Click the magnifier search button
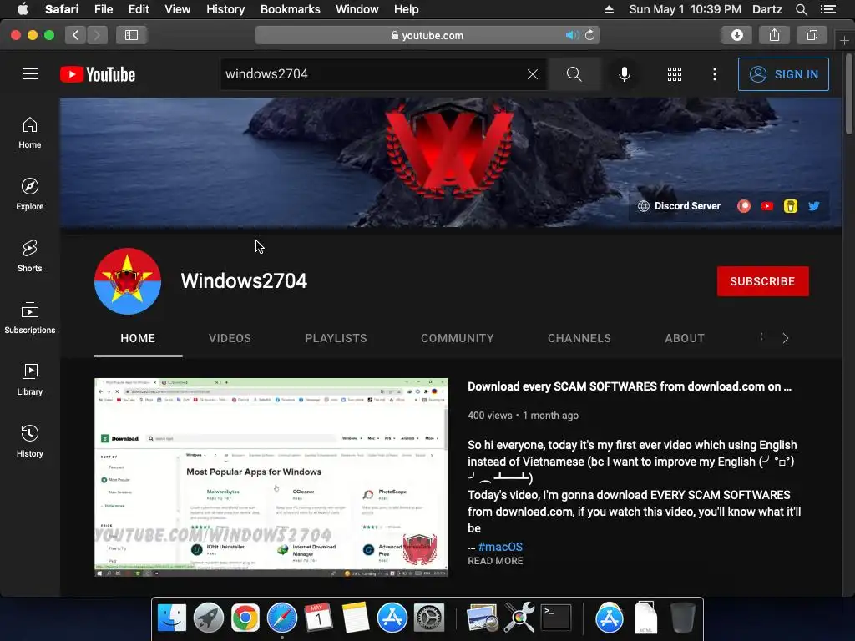855x641 pixels. pos(574,74)
